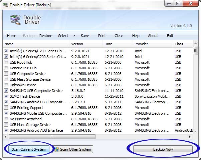Click the Double Driver title bar icon

click(x=5, y=5)
